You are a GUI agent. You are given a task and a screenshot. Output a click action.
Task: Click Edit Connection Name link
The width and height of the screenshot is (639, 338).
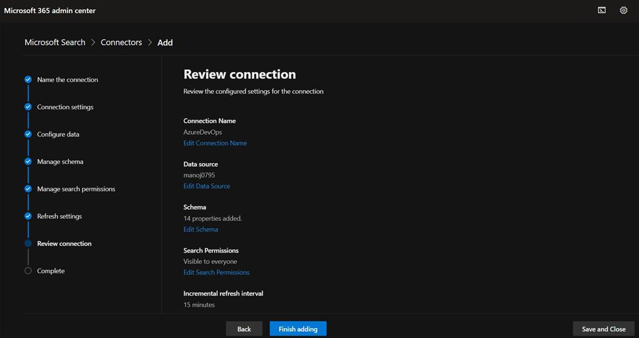215,143
